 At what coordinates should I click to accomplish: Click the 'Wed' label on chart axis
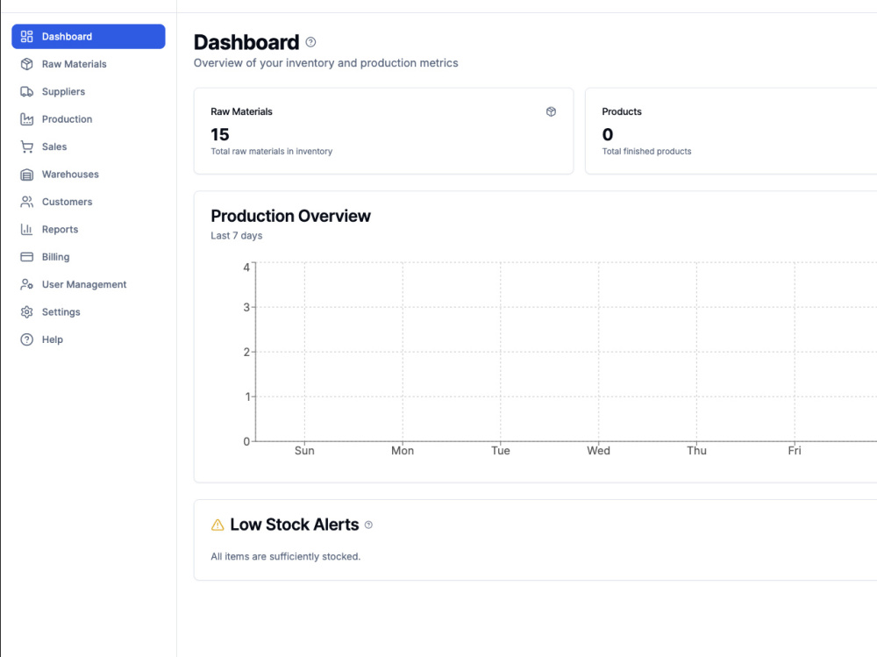pyautogui.click(x=598, y=451)
